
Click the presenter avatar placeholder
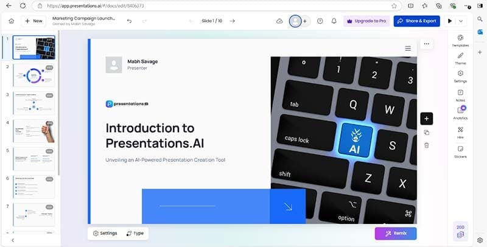coord(114,64)
